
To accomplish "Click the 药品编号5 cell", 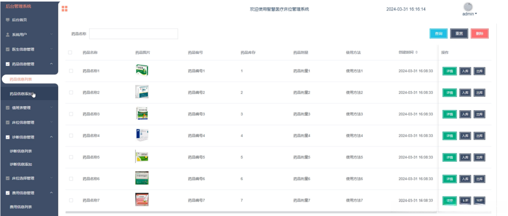I will (x=196, y=157).
